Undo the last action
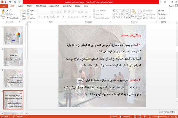This screenshot has width=178, height=118. pos(10,2)
